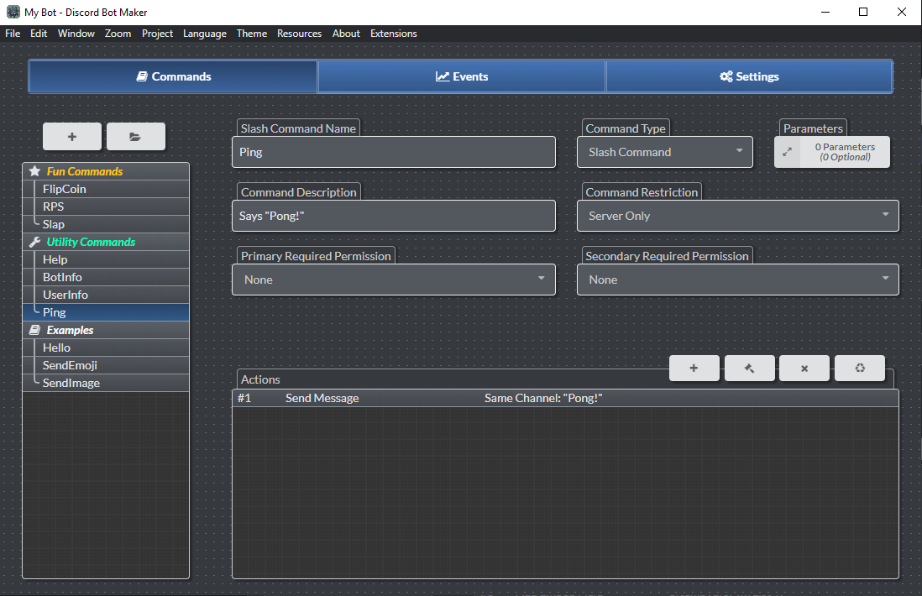Open the Language menu
Image resolution: width=922 pixels, height=596 pixels.
[x=205, y=34]
